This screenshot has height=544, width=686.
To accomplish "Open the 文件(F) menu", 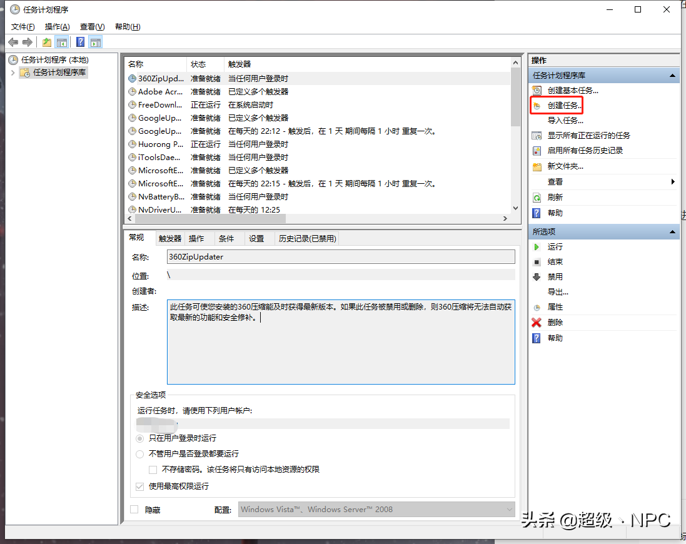I will pos(23,27).
